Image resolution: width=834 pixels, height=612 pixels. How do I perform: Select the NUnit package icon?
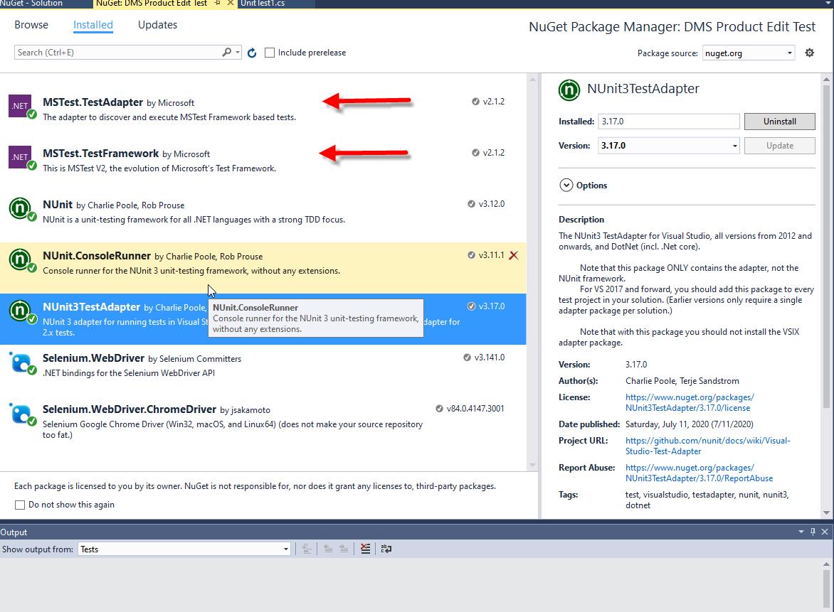pos(21,209)
